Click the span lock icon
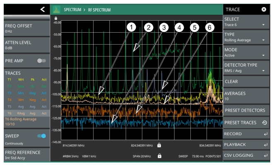The image size is (274, 165). [x=159, y=156]
